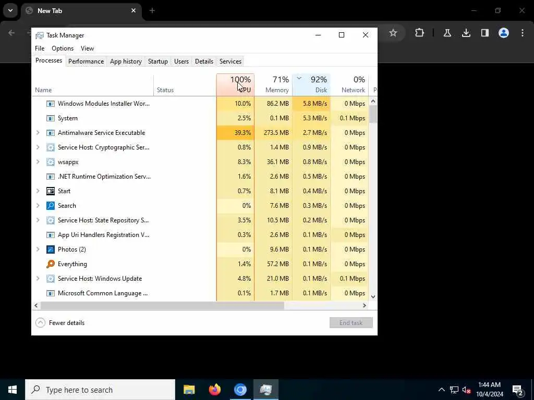The image size is (534, 400).
Task: Click the wsappx gear icon
Action: tap(51, 162)
